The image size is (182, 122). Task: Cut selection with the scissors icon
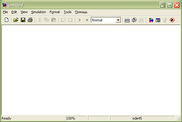point(40,20)
